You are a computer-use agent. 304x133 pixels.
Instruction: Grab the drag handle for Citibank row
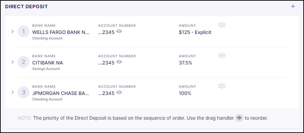[x=222, y=56]
